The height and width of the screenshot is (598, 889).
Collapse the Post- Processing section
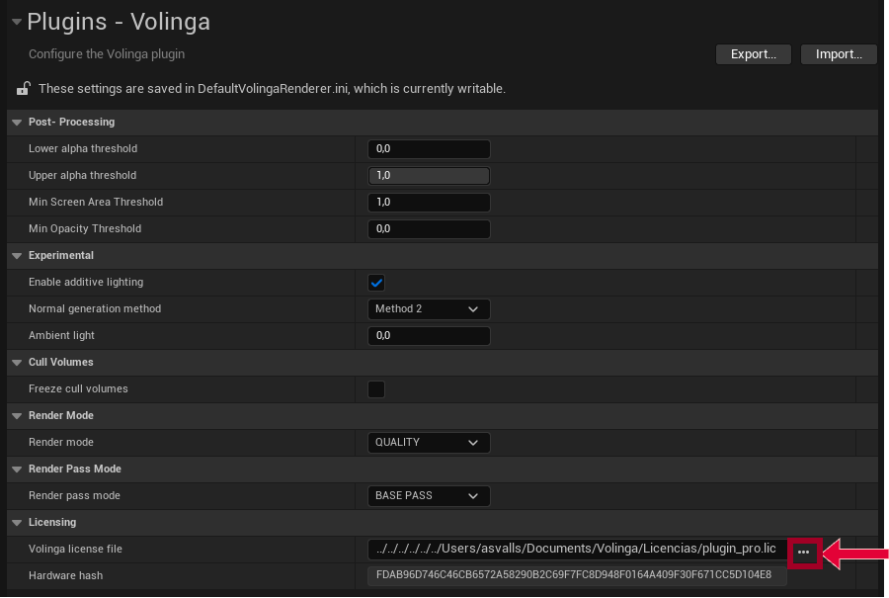[x=17, y=123]
